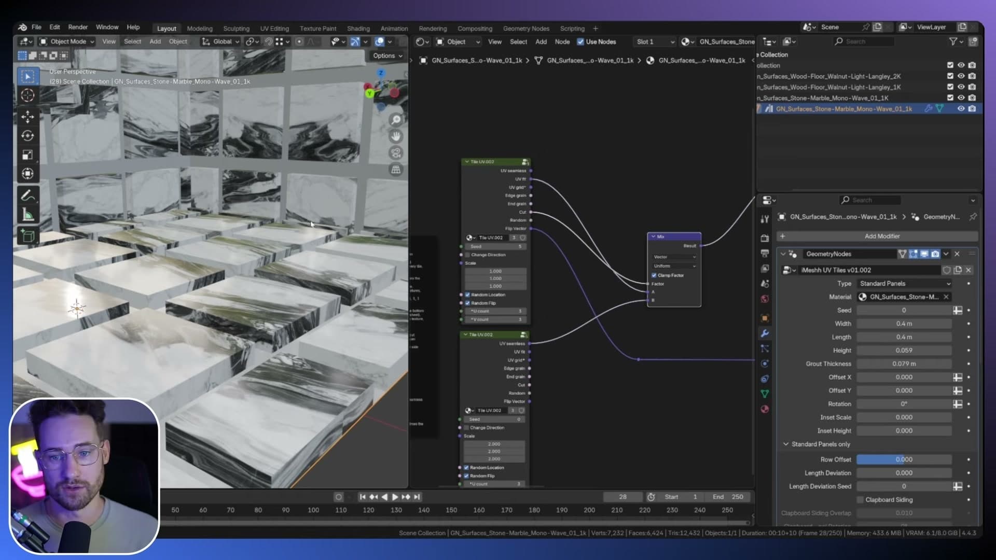Switch to the Shading workspace tab

(x=358, y=29)
